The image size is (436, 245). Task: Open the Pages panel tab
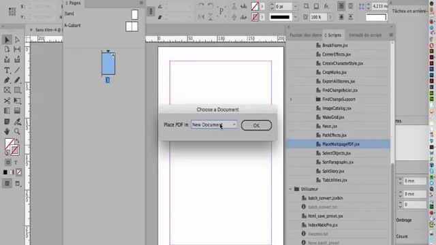pos(74,3)
